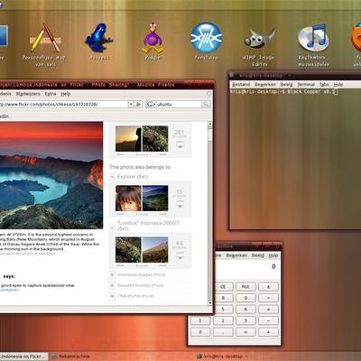Open Bewerken menu in the terminal window
The height and width of the screenshot is (361, 361).
[265, 85]
